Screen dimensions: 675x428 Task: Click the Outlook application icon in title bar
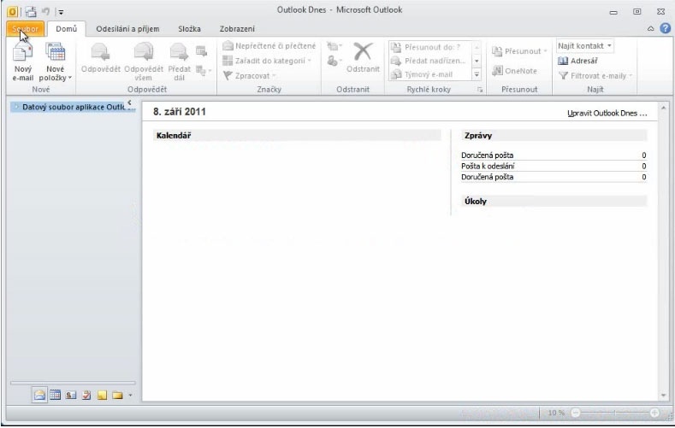13,12
